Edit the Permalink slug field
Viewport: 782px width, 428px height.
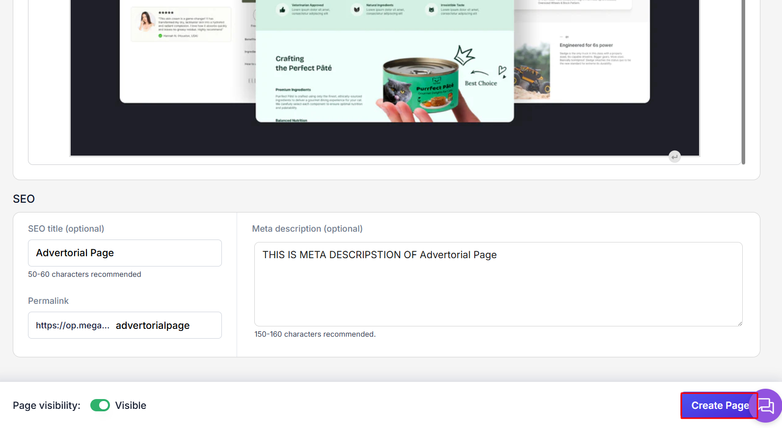click(x=153, y=325)
